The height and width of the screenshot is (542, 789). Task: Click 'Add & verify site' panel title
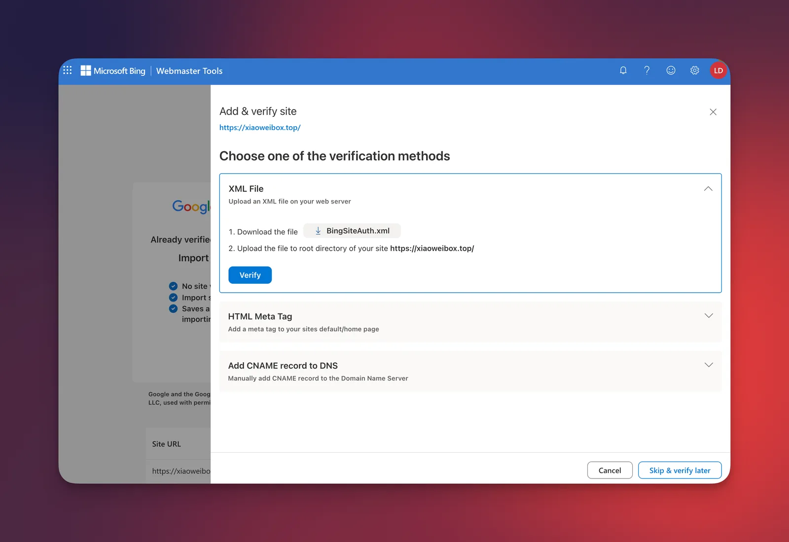pos(258,111)
